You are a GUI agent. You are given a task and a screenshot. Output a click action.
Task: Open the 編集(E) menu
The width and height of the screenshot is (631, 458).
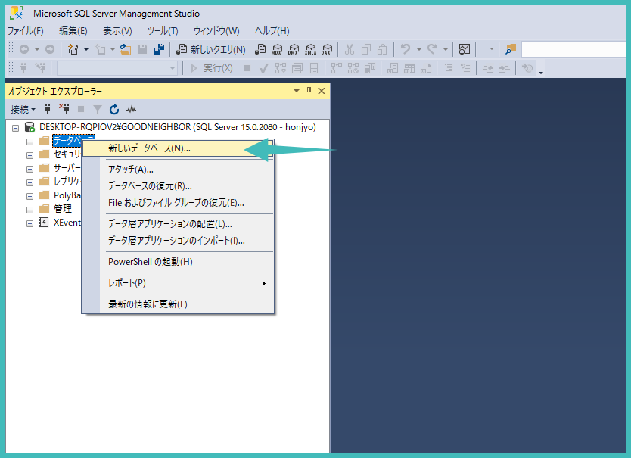pyautogui.click(x=73, y=30)
